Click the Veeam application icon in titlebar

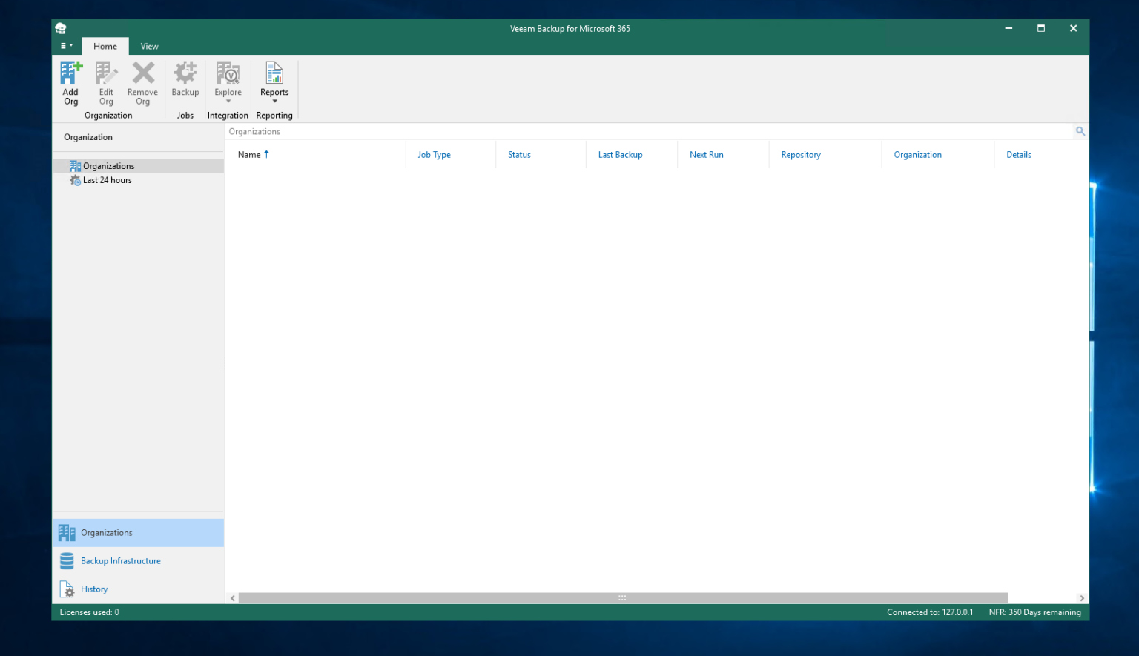point(61,28)
